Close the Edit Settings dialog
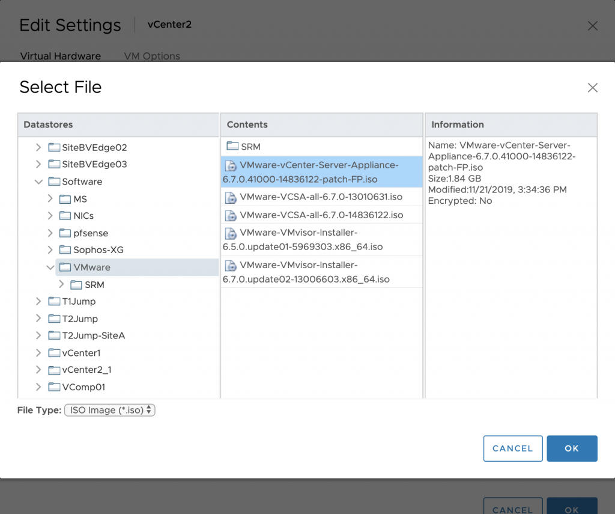615x514 pixels. (x=593, y=26)
